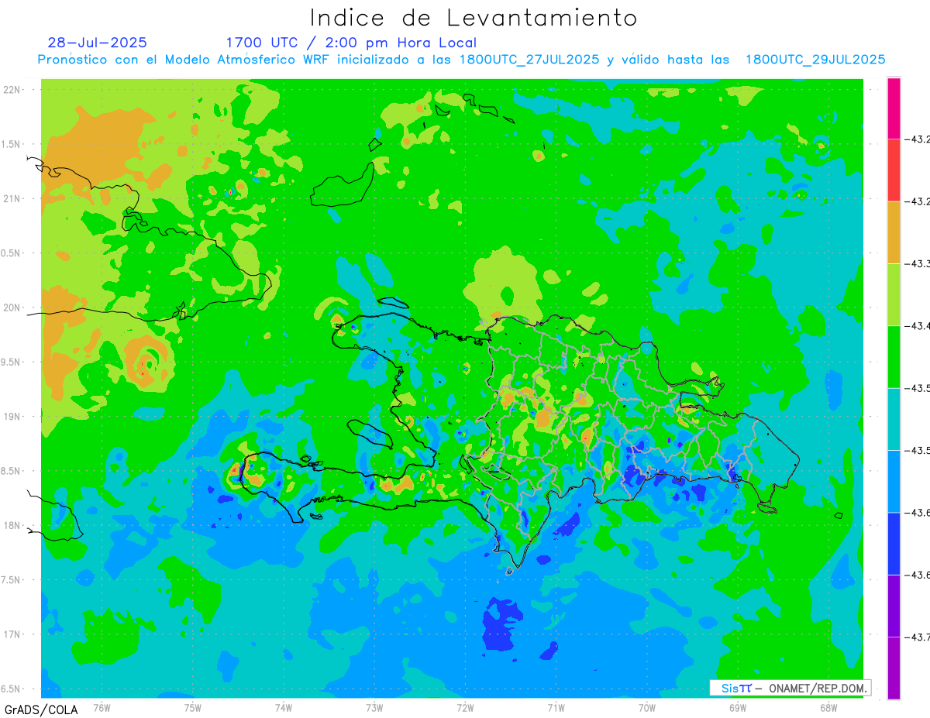Click the '22N' latitude label
This screenshot has width=930, height=718.
(11, 90)
